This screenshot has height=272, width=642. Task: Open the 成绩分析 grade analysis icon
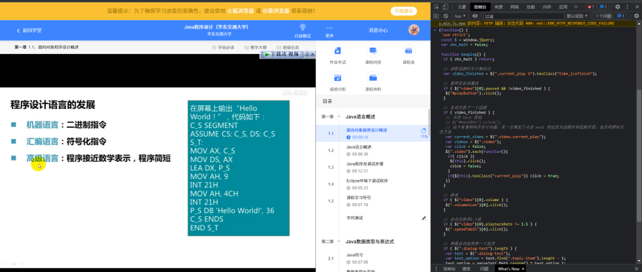pyautogui.click(x=338, y=78)
